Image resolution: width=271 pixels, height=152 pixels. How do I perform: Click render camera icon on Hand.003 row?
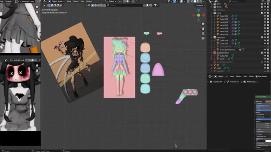(x=268, y=28)
